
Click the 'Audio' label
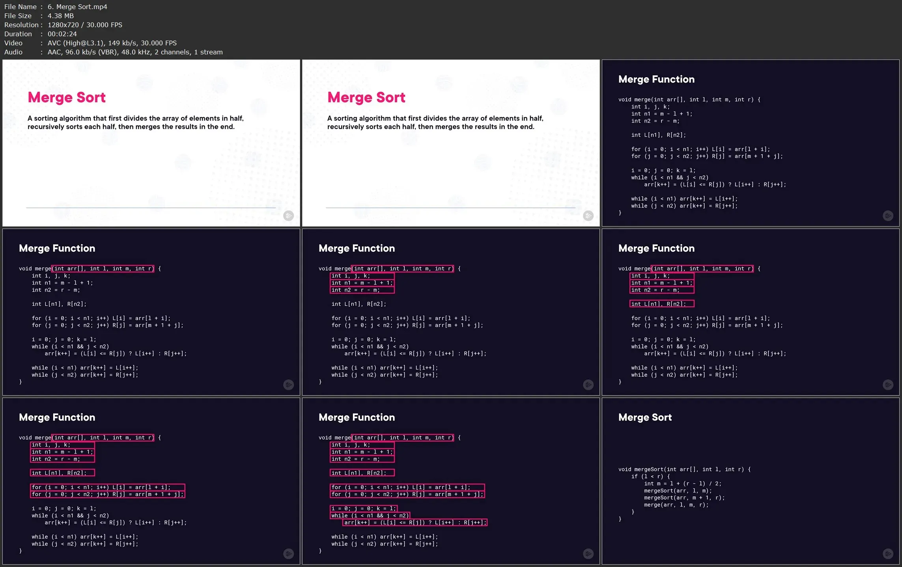[x=13, y=52]
